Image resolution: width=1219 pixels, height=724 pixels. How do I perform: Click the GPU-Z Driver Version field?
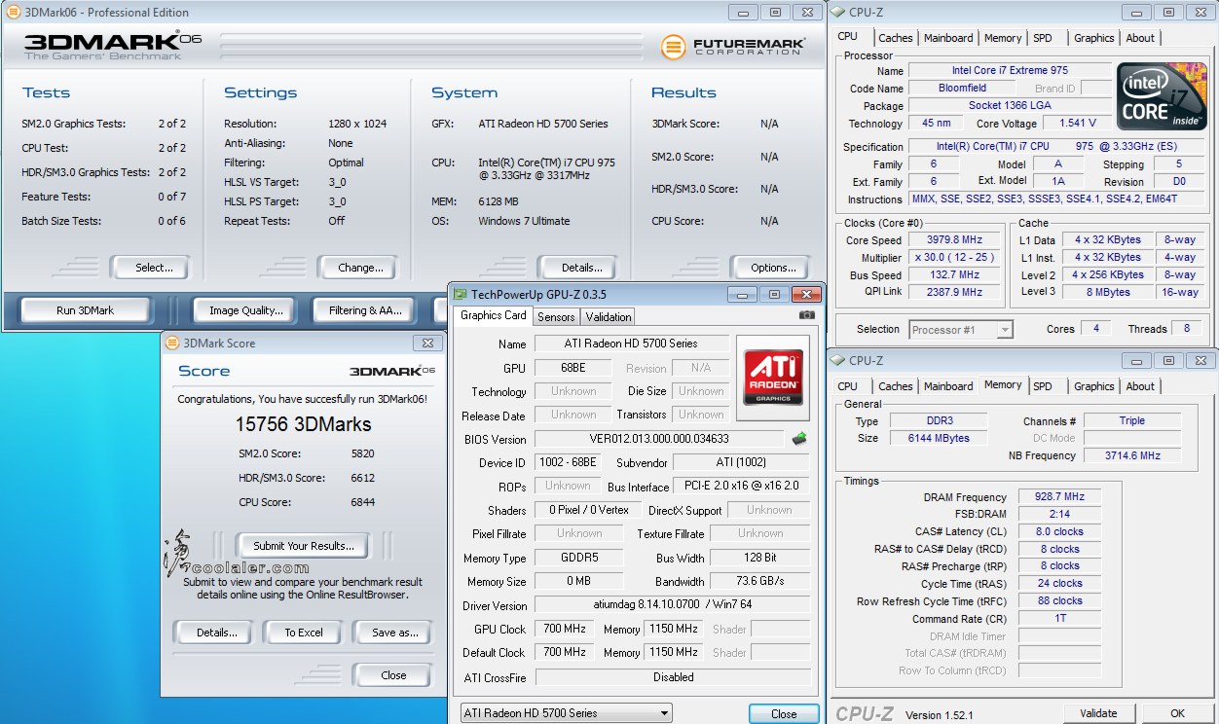(x=673, y=605)
